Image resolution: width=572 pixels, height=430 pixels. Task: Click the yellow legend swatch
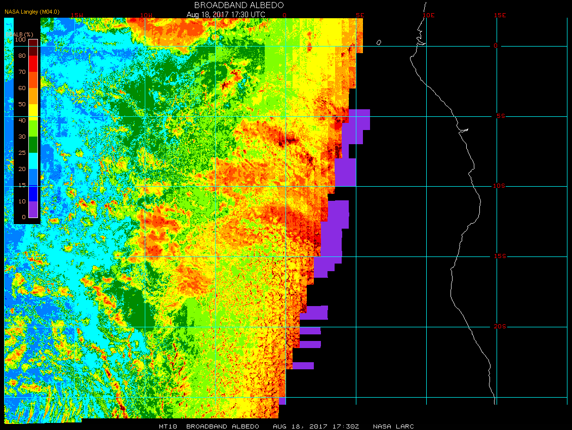33,112
